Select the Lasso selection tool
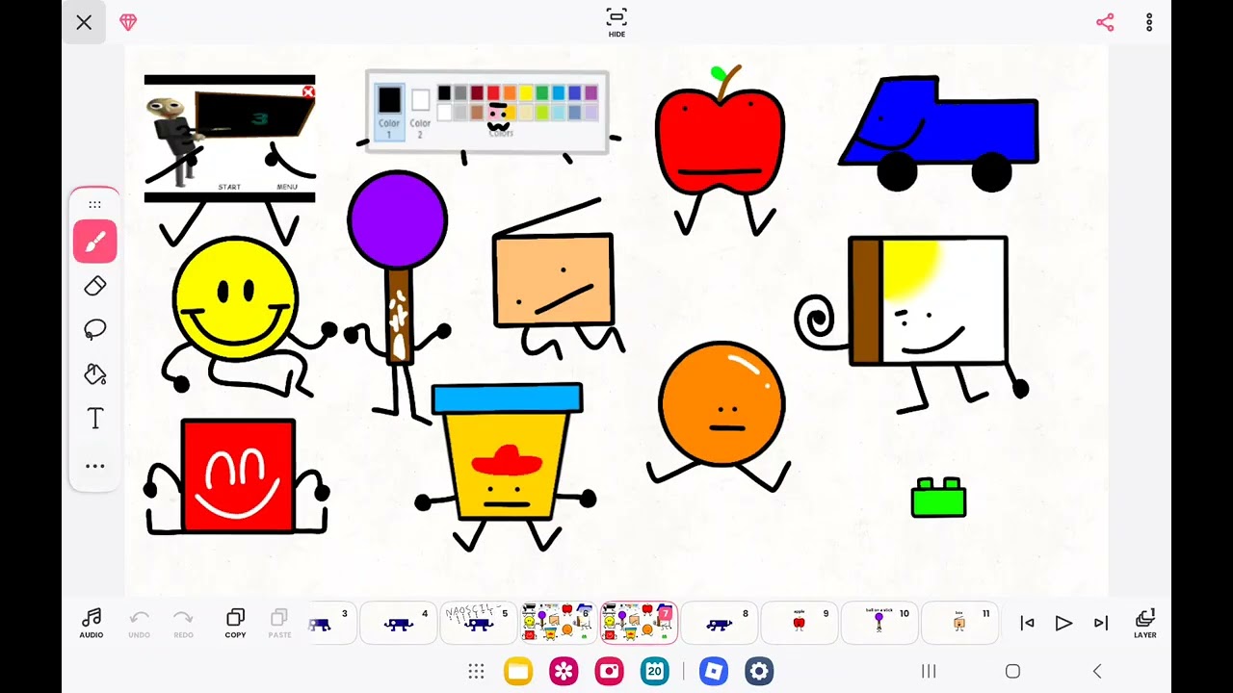 (94, 330)
